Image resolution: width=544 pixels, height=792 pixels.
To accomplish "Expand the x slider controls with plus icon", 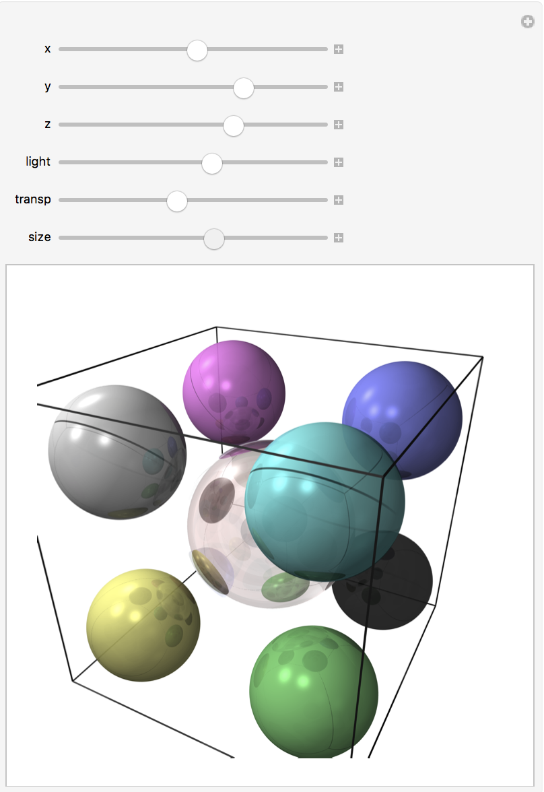I will 339,49.
